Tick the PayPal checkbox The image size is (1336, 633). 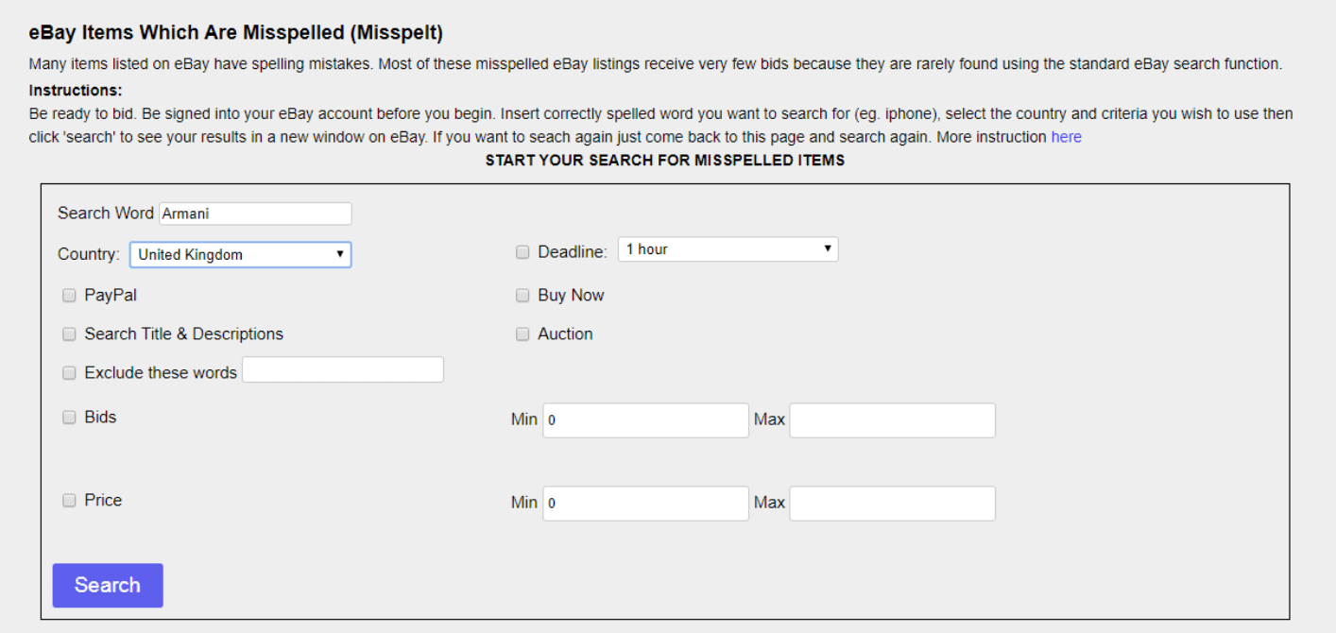point(69,296)
